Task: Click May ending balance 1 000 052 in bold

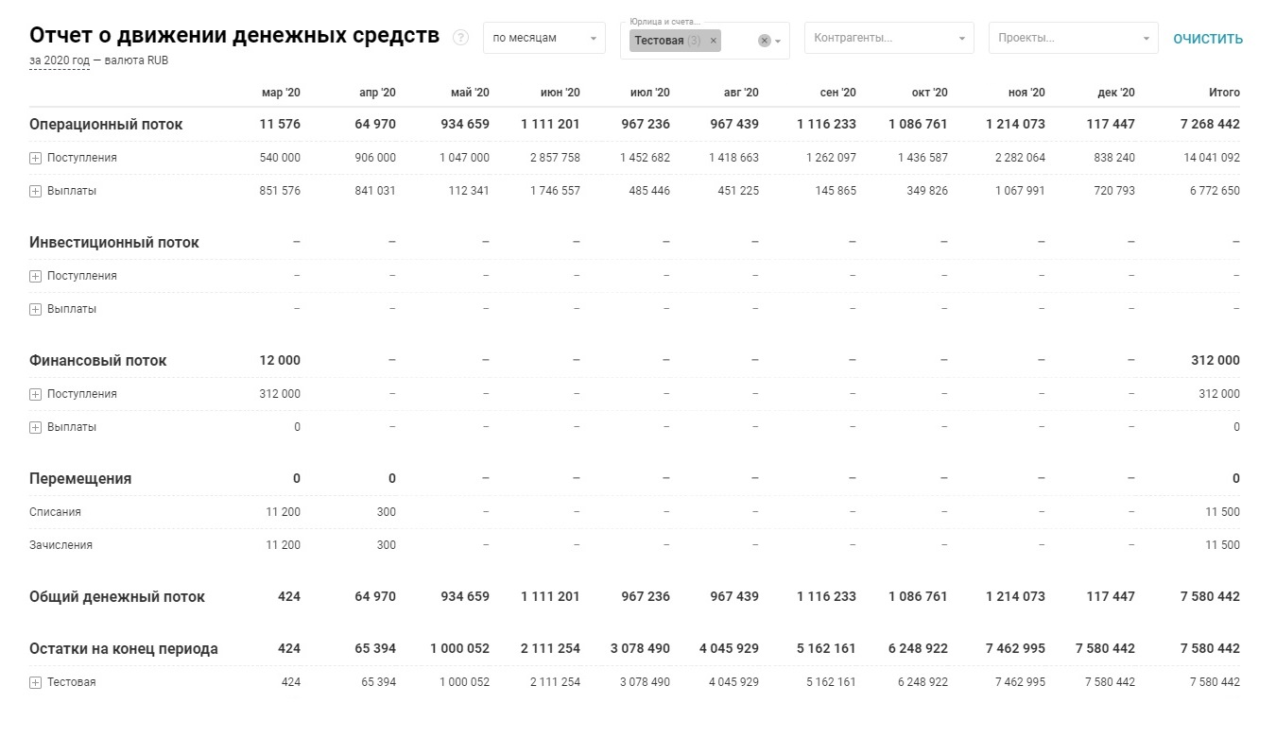Action: [x=459, y=648]
